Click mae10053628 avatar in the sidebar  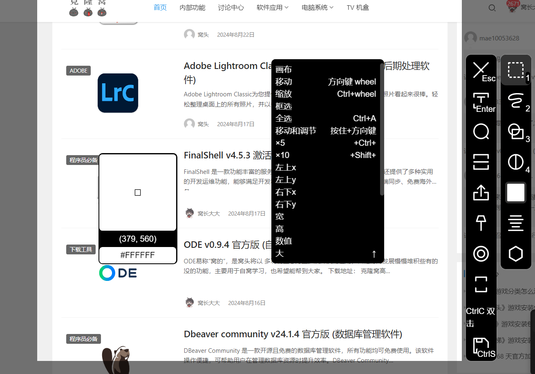click(x=470, y=38)
